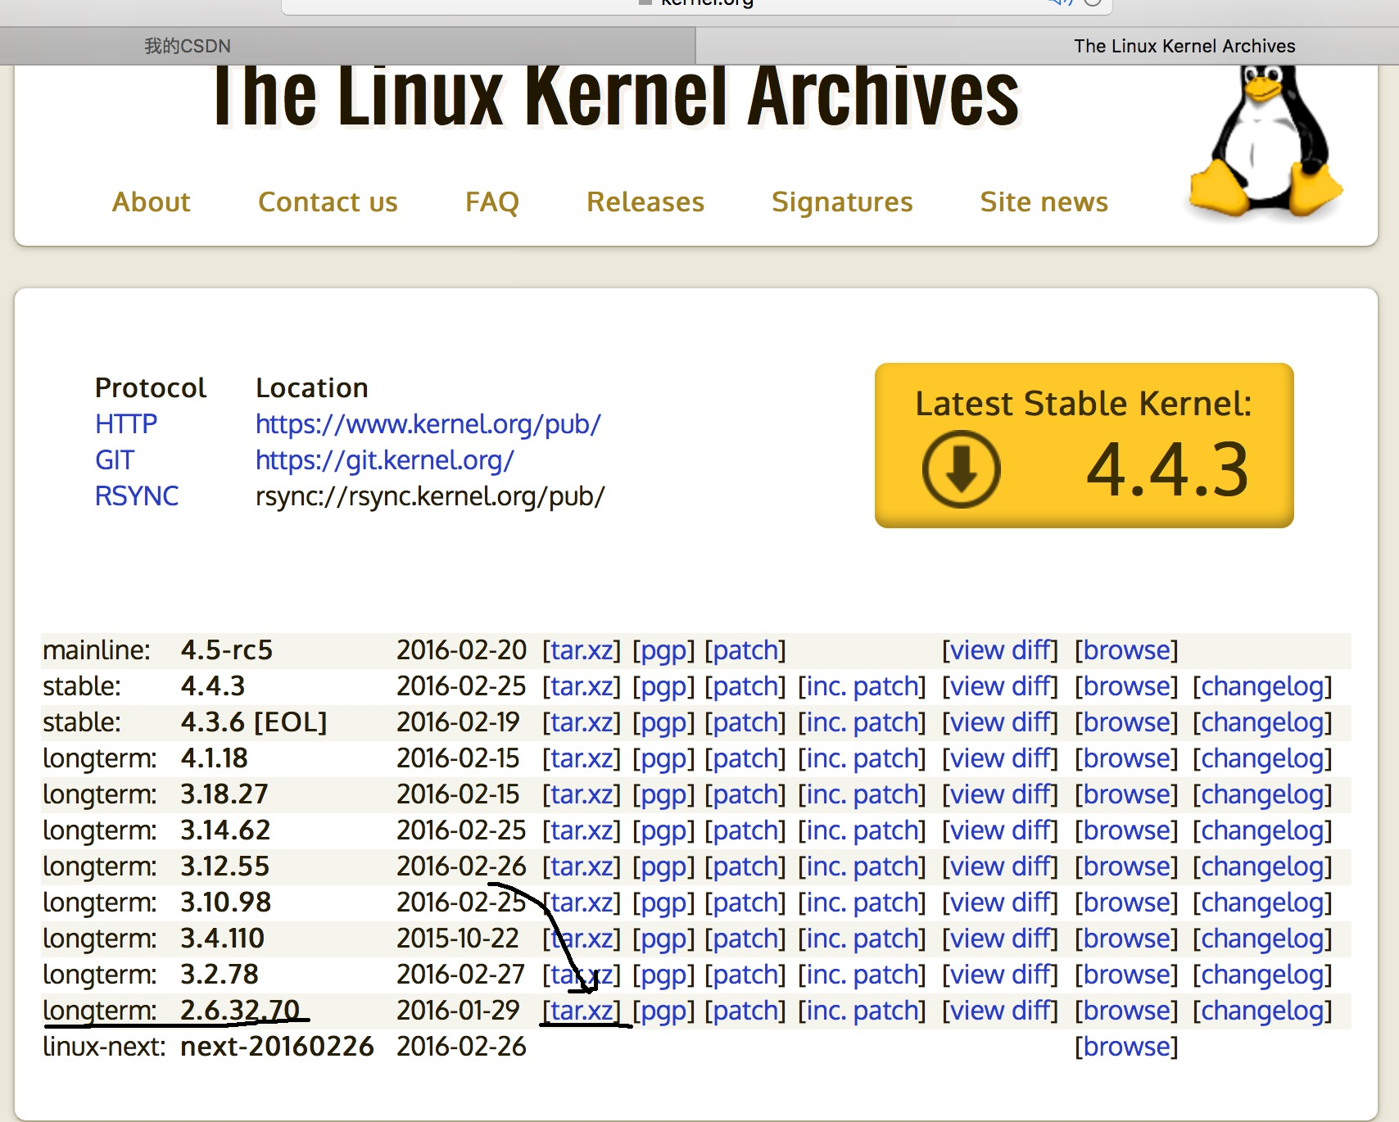Select the version text 4.3.6 [EOL]

254,722
